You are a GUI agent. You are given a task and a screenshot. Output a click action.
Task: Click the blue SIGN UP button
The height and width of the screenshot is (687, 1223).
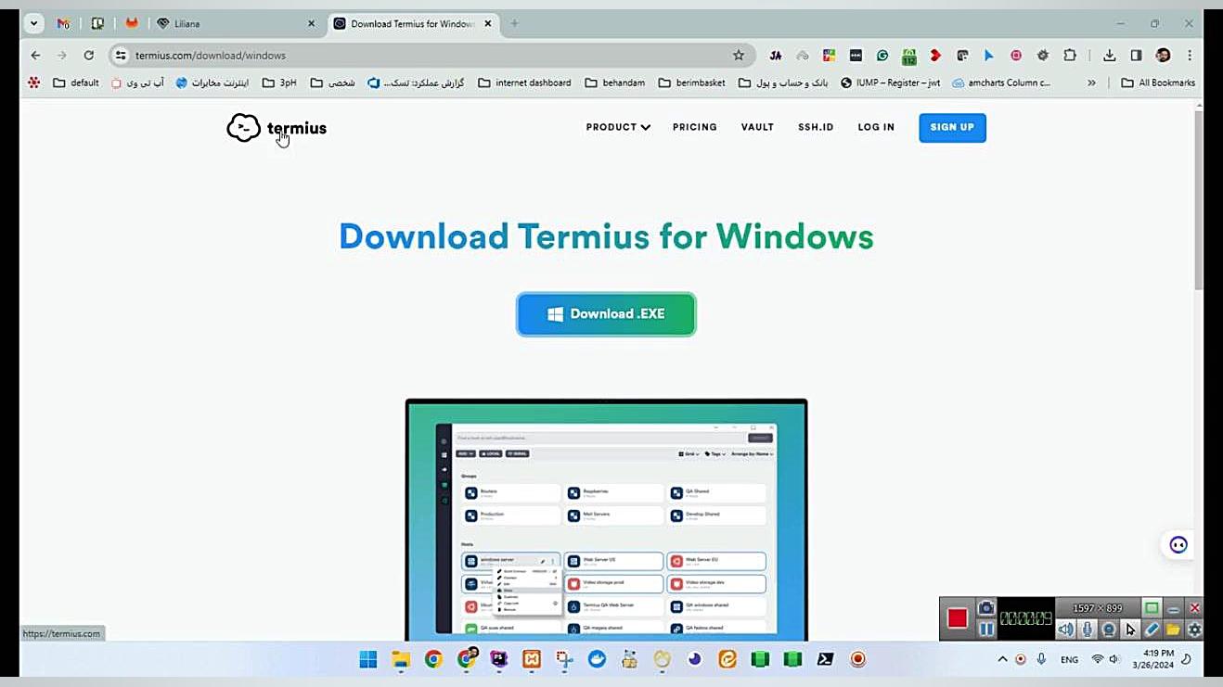(x=952, y=128)
